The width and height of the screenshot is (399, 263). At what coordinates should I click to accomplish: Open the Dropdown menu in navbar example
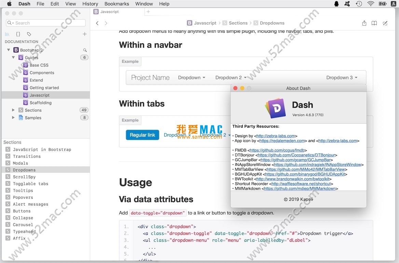click(x=192, y=78)
